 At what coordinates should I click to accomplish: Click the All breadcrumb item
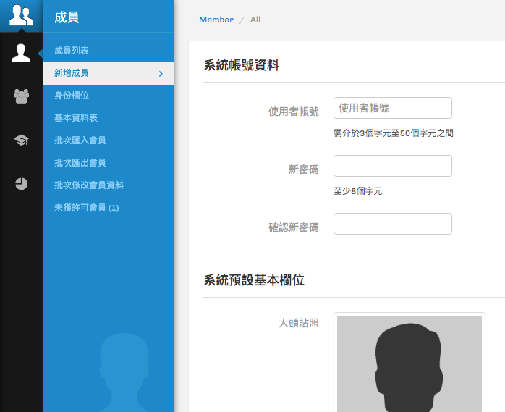click(255, 20)
